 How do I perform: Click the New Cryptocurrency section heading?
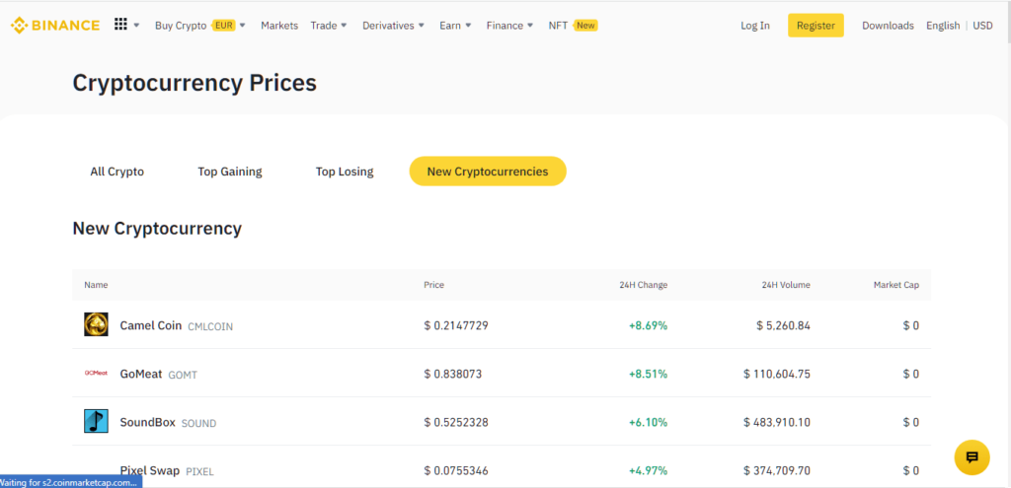pos(157,229)
